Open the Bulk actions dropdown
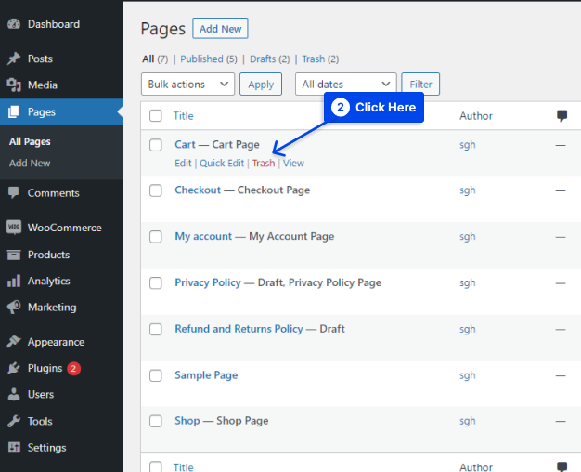This screenshot has width=581, height=472. 187,85
